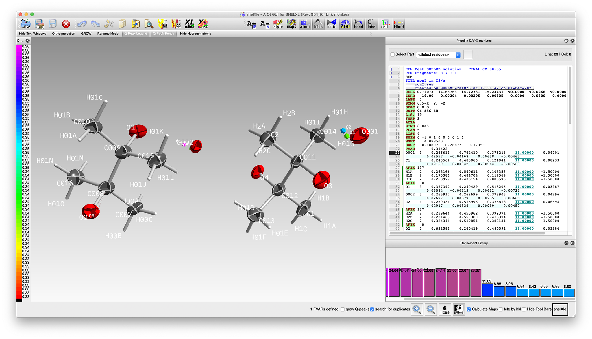This screenshot has height=339, width=592.
Task: Close the Q-peak legend panel
Action: click(28, 41)
